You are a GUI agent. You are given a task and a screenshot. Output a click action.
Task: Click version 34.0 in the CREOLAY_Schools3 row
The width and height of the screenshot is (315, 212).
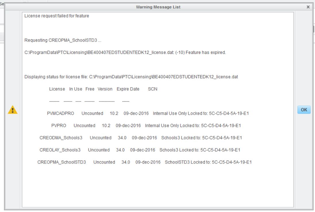(120, 150)
